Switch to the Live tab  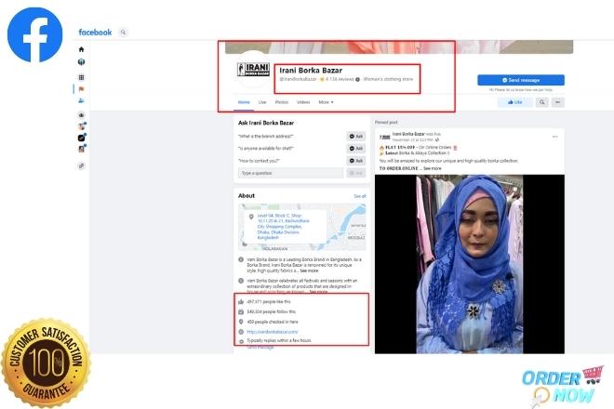(262, 102)
